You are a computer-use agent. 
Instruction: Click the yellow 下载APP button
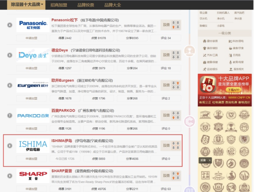tap(233, 90)
